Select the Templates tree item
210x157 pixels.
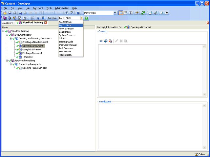[28, 57]
